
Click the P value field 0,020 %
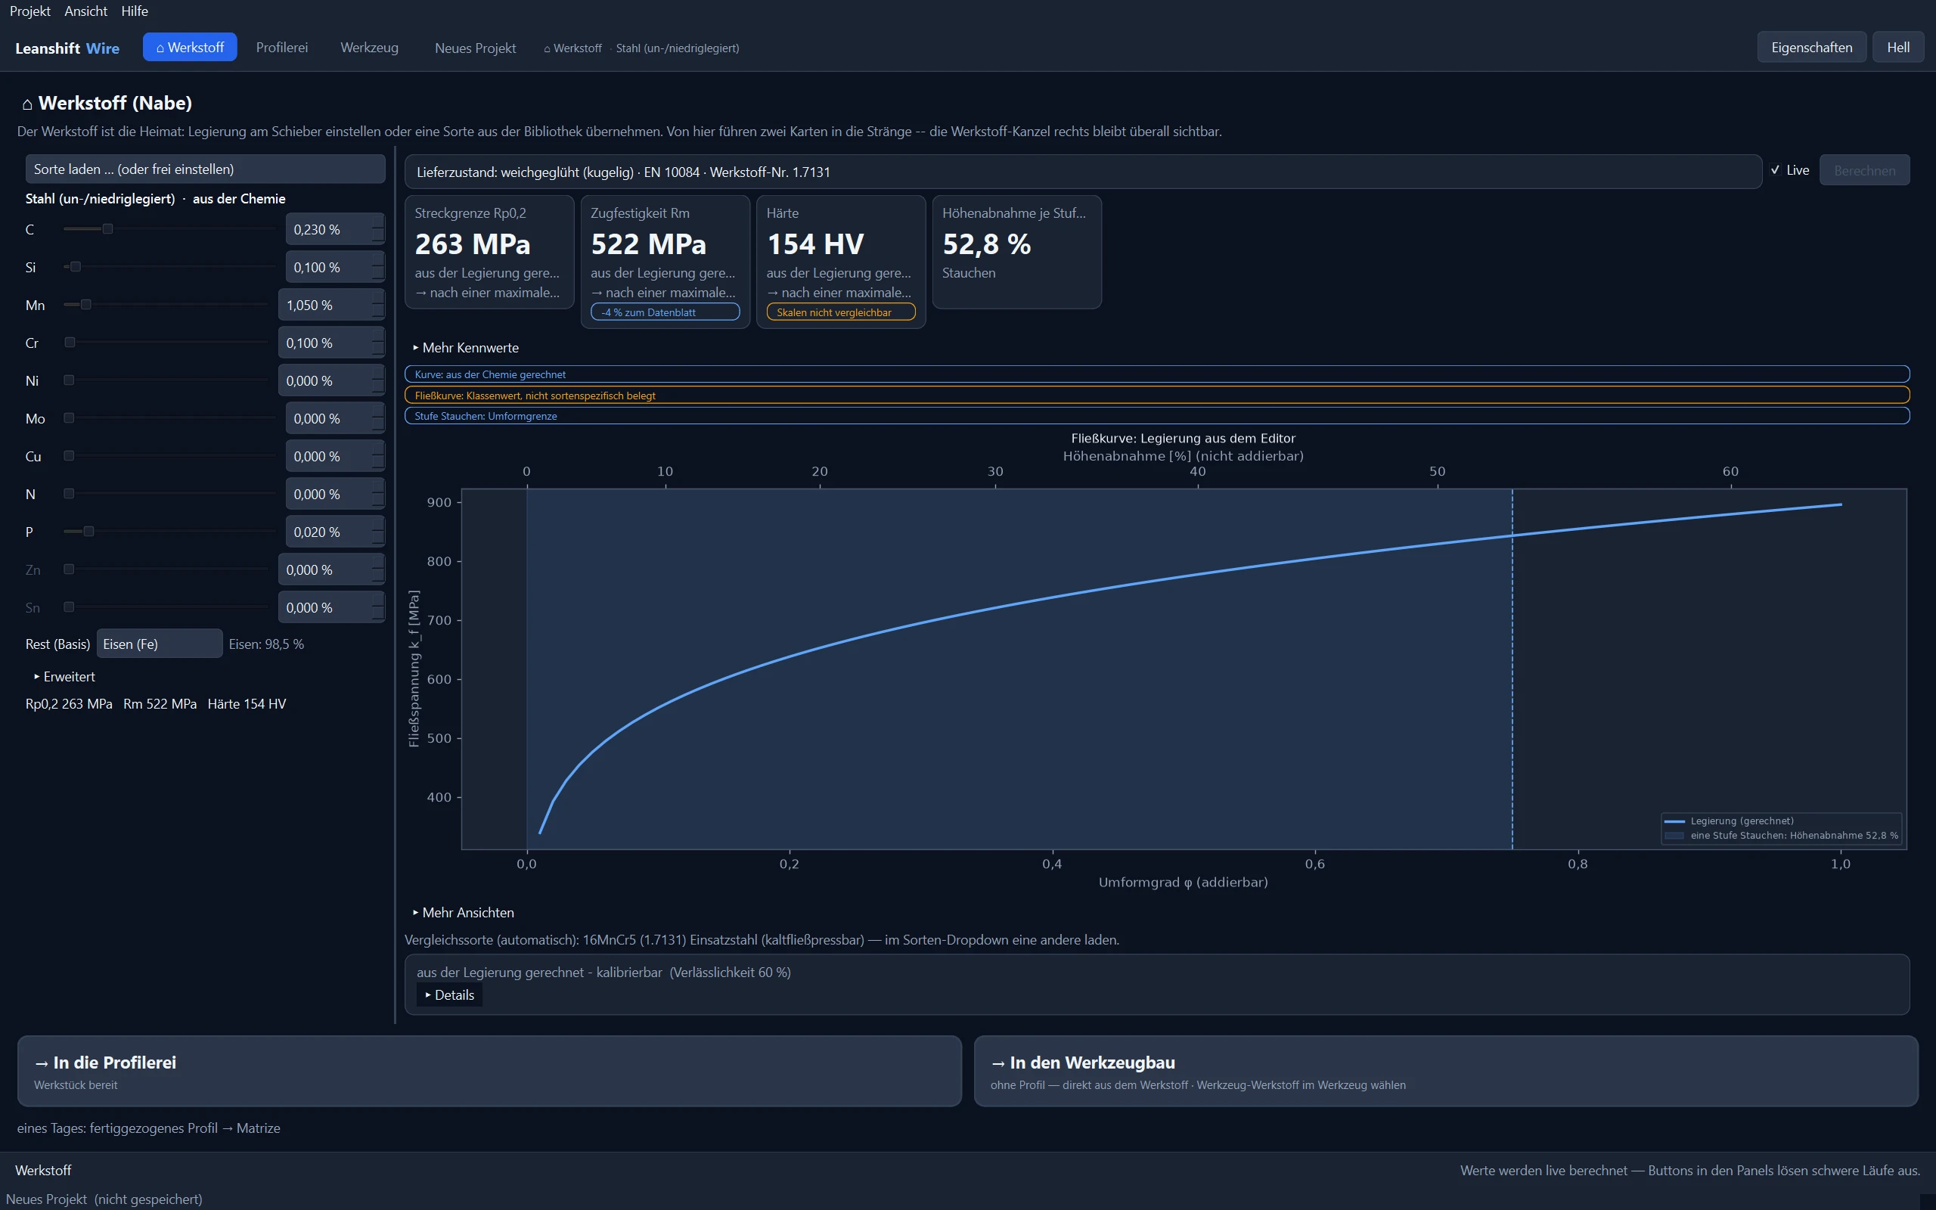[335, 532]
